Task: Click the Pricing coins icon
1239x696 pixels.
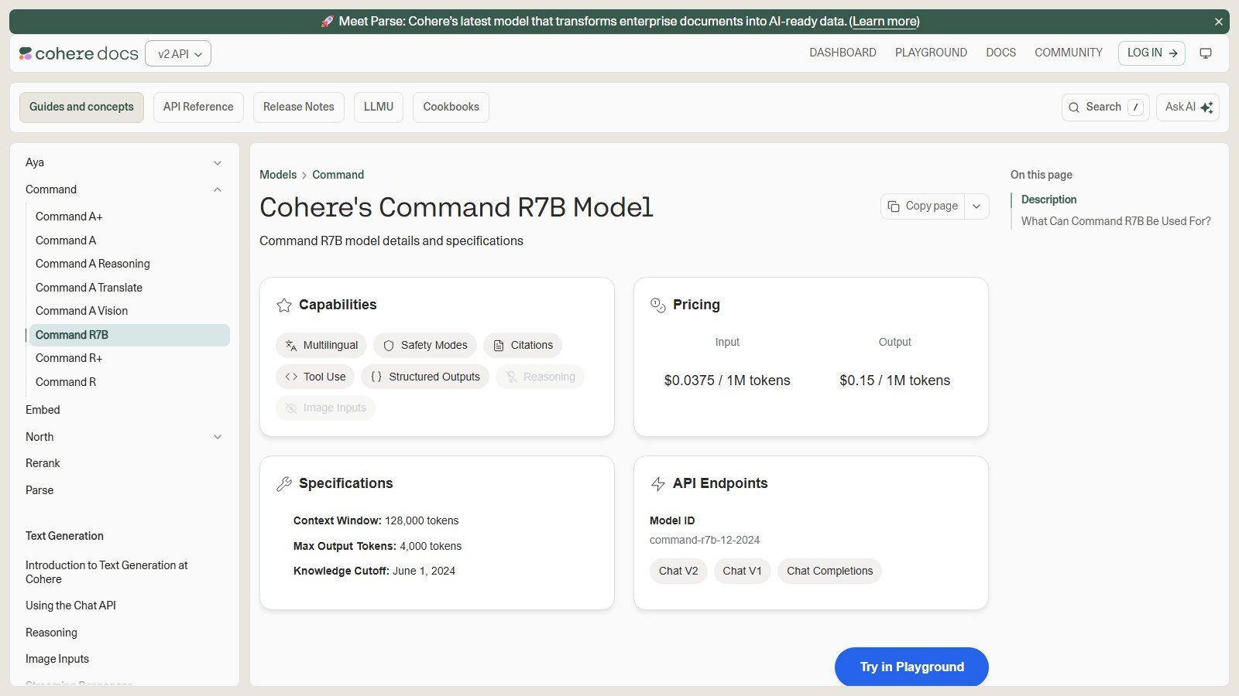Action: pos(658,305)
